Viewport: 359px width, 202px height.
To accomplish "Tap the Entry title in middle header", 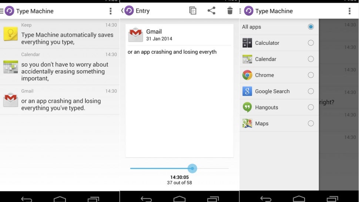I will [142, 11].
